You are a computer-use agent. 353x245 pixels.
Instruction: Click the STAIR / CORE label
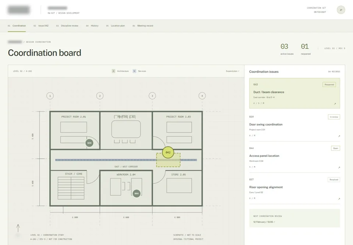click(74, 174)
